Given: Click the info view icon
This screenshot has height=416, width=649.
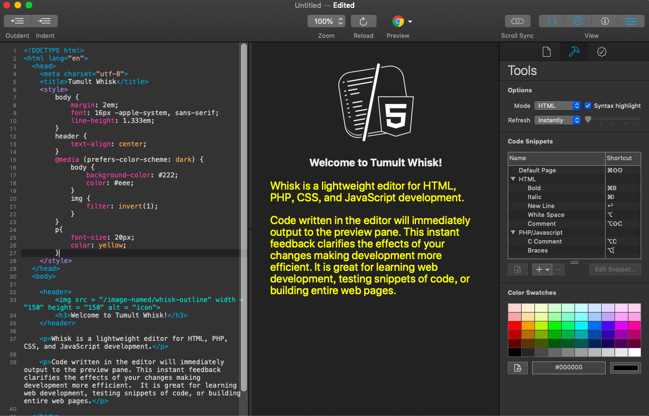Looking at the screenshot, I should 605,21.
